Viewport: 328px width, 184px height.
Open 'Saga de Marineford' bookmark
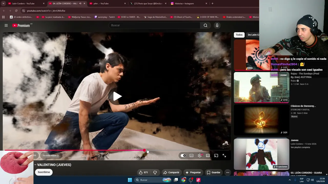(x=156, y=17)
